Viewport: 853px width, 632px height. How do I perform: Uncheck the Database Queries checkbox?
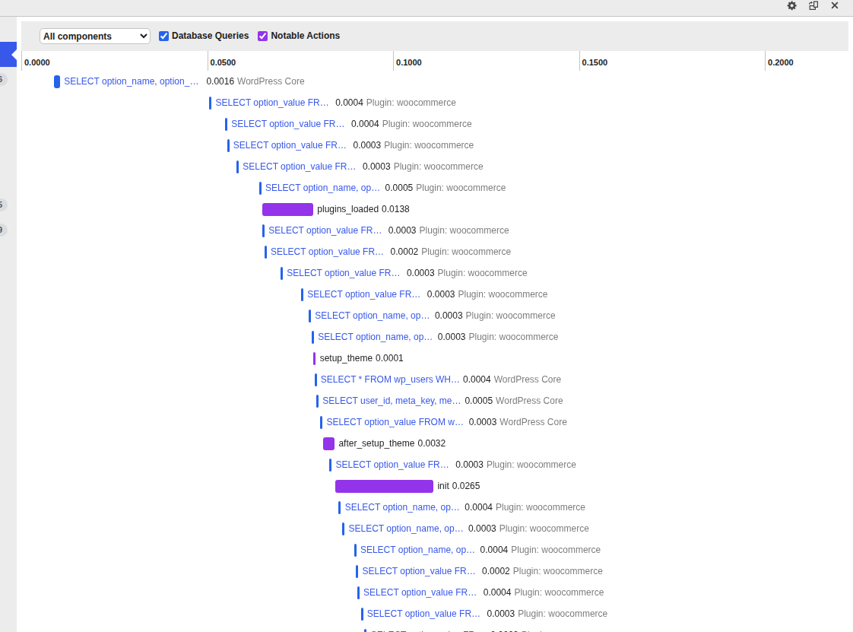click(x=163, y=36)
